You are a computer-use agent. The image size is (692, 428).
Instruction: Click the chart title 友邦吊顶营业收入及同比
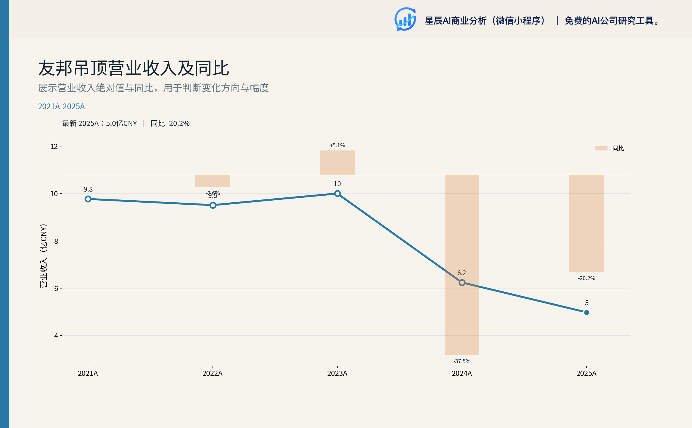pos(134,68)
